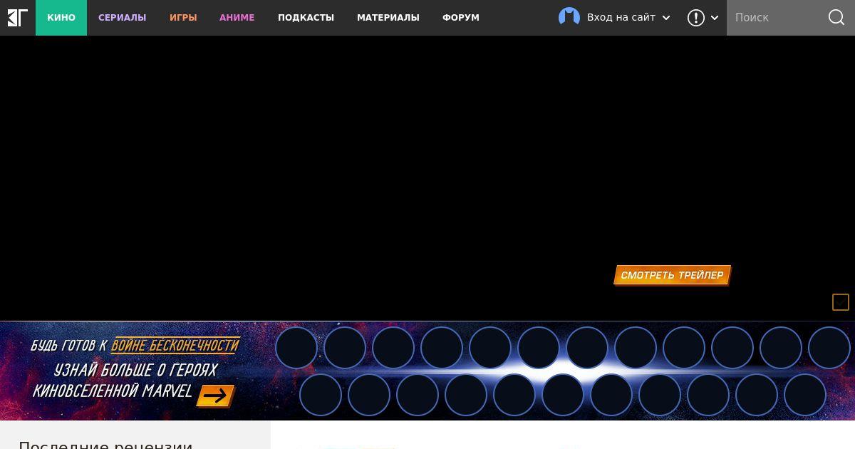This screenshot has height=449, width=855.
Task: Click the magnifying glass search icon
Action: [837, 17]
